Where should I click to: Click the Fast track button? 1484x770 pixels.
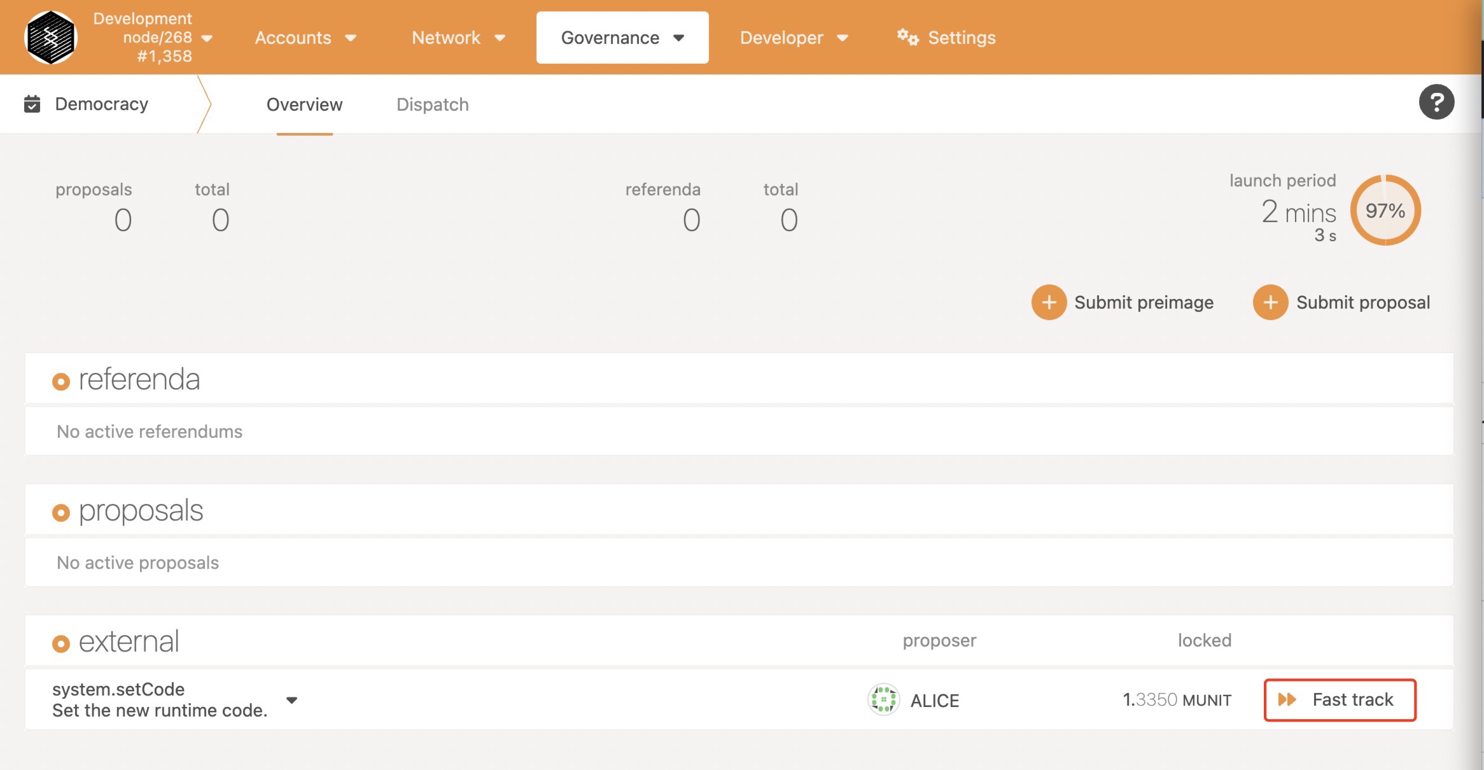tap(1340, 699)
